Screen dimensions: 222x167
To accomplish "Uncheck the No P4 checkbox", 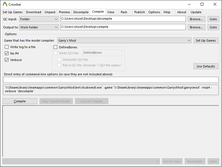I will click(x=7, y=53).
